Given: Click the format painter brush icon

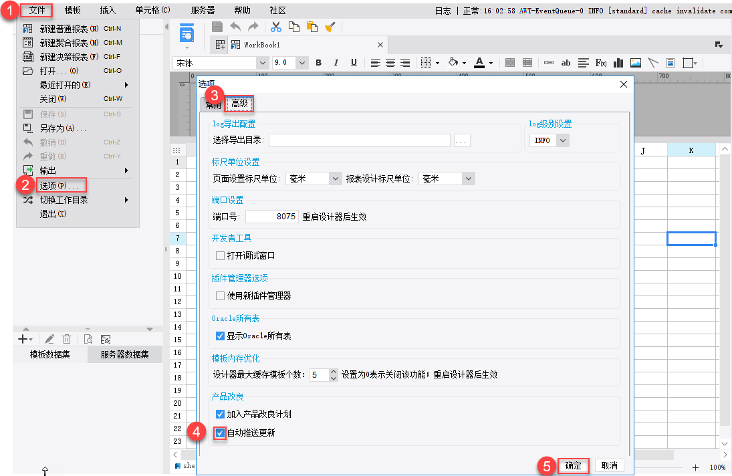Looking at the screenshot, I should coord(330,27).
